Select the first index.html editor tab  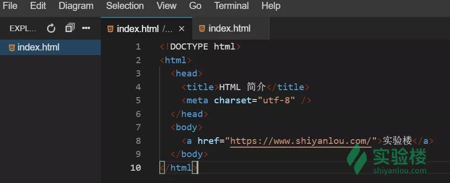[x=147, y=29]
